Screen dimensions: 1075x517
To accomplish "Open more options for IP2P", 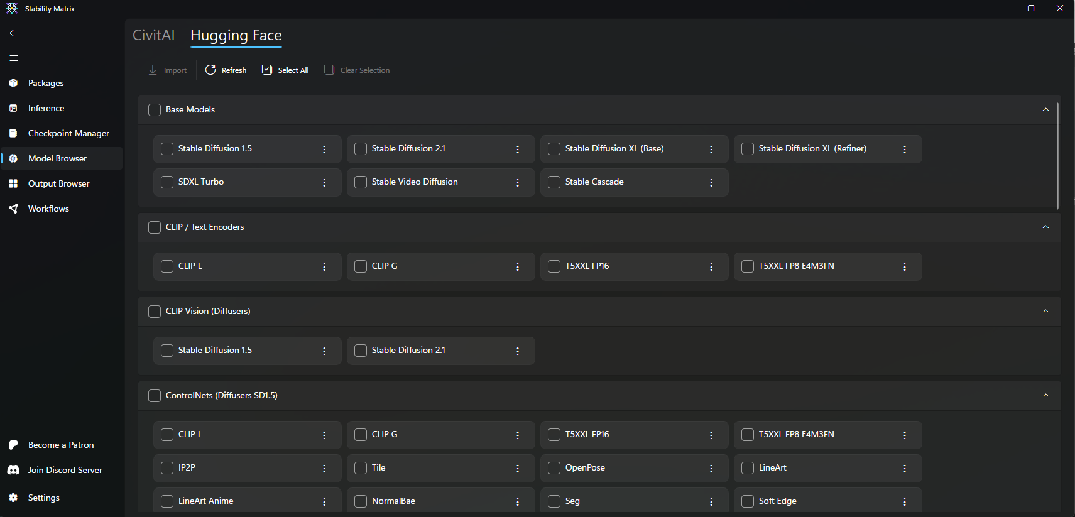I will (324, 469).
